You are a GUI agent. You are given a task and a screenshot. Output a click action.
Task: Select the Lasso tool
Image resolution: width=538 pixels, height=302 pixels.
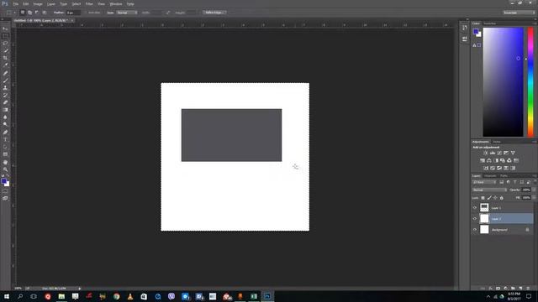pos(5,44)
